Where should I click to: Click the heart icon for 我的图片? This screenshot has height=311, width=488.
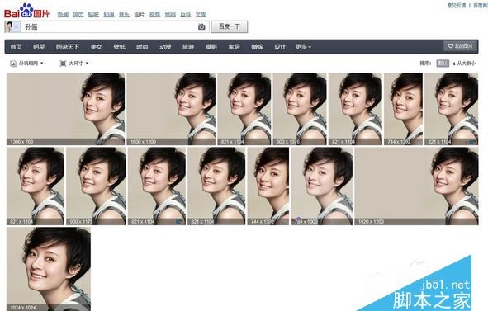[450, 46]
